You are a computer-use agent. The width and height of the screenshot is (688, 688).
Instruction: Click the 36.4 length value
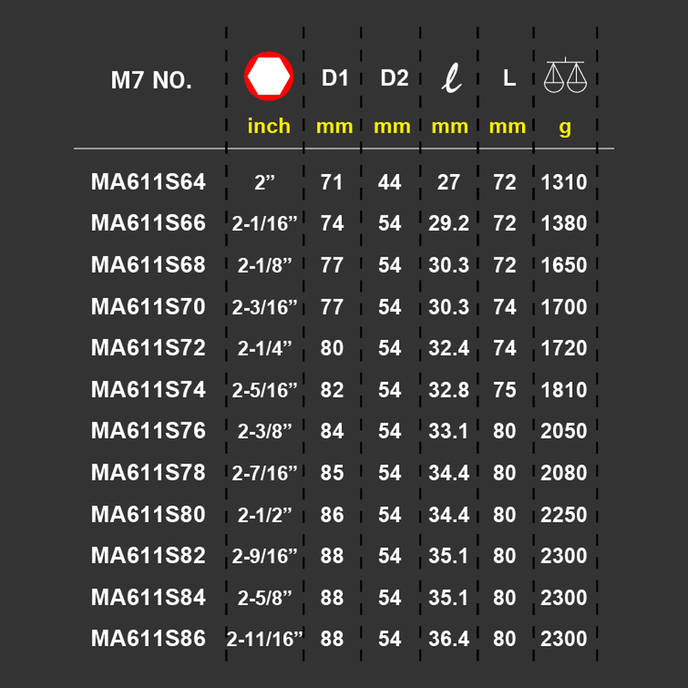[449, 638]
